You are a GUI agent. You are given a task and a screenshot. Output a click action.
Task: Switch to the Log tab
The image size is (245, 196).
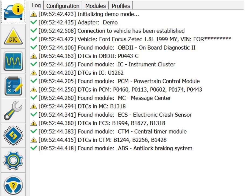point(36,5)
